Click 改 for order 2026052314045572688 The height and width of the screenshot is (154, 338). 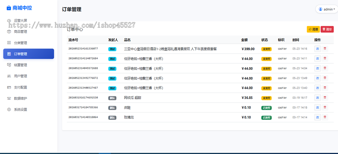pyautogui.click(x=317, y=68)
